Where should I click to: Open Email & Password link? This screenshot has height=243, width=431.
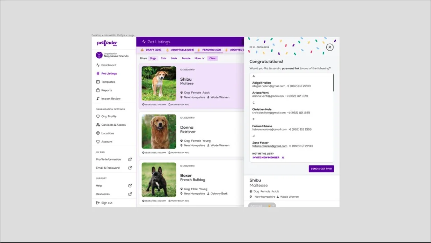108,168
